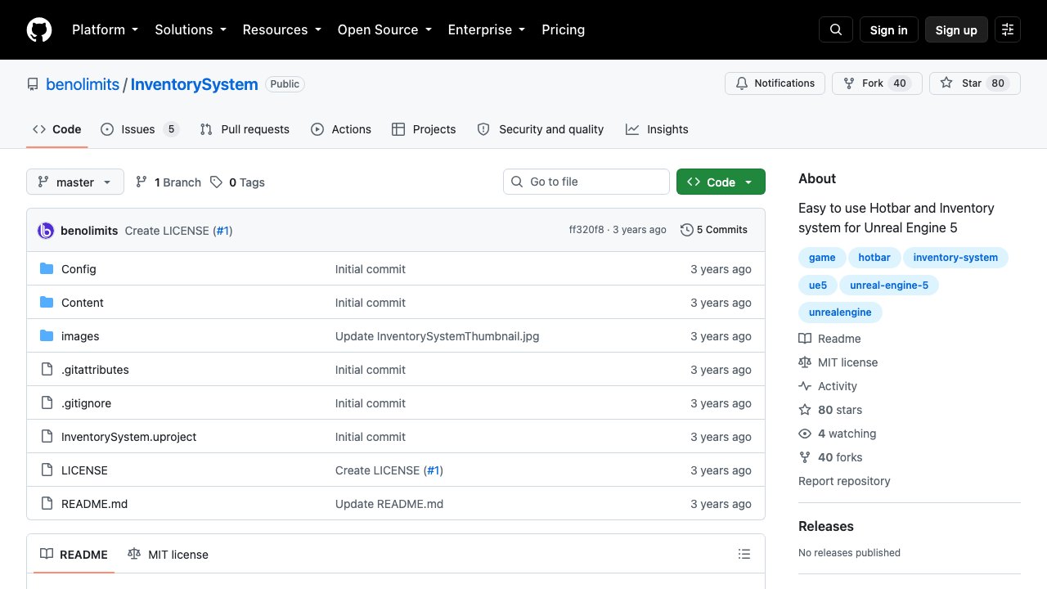Click the .gitignore file icon

click(47, 403)
